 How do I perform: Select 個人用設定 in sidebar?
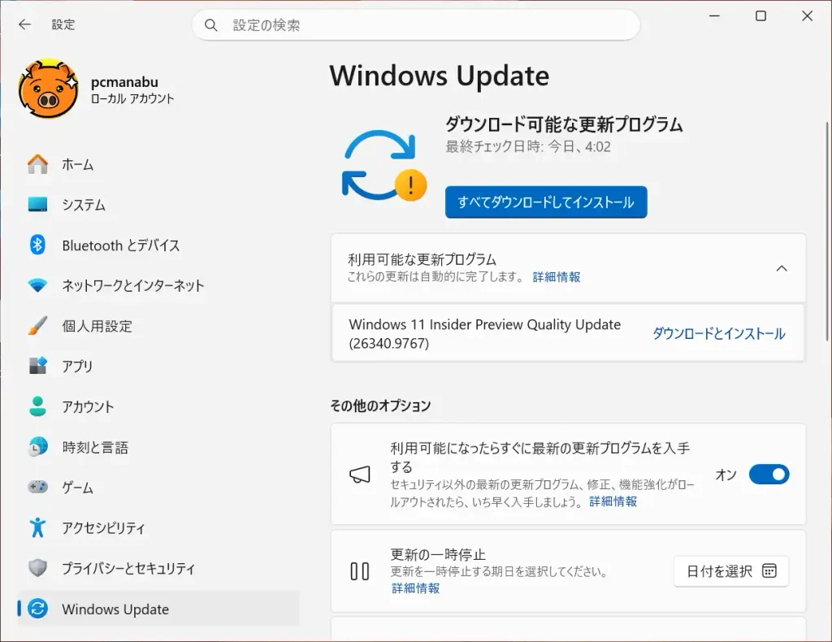point(158,326)
